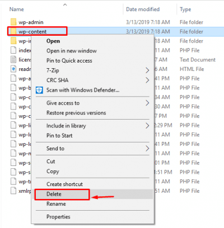Click the Type column header
The height and width of the screenshot is (228, 224).
click(x=185, y=9)
